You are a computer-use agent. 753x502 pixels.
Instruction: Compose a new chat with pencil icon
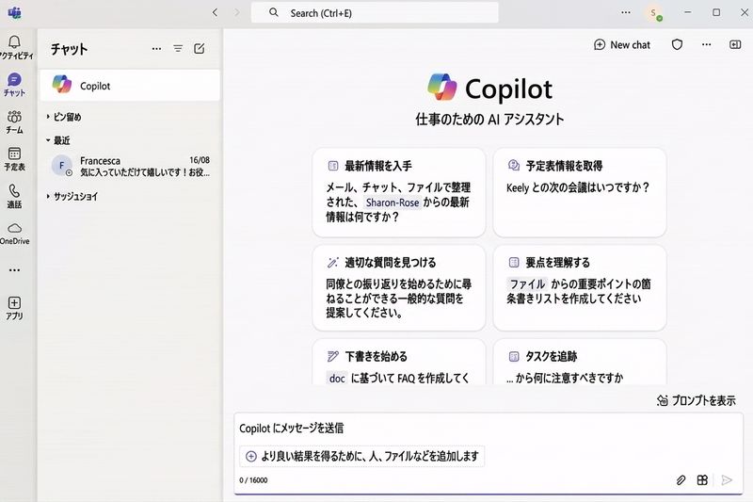point(199,49)
